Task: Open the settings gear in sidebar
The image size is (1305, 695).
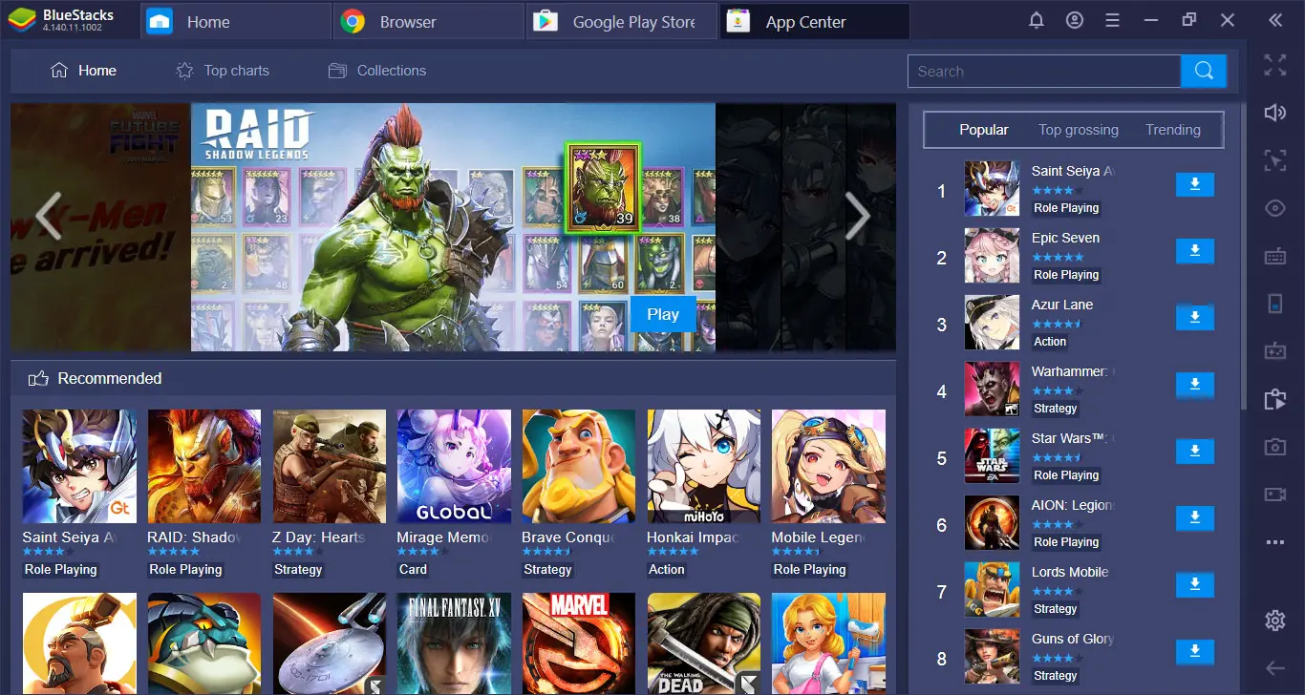Action: 1274,621
